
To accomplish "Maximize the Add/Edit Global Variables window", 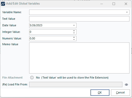I will click(x=114, y=4).
